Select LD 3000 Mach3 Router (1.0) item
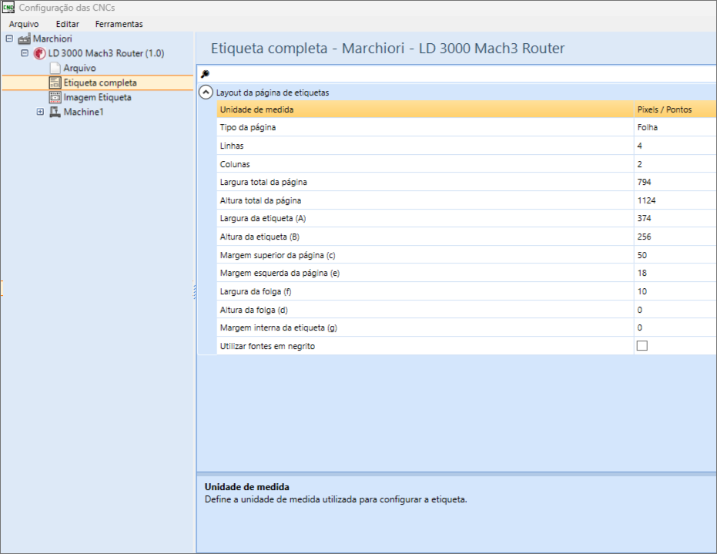The width and height of the screenshot is (717, 554). click(106, 53)
